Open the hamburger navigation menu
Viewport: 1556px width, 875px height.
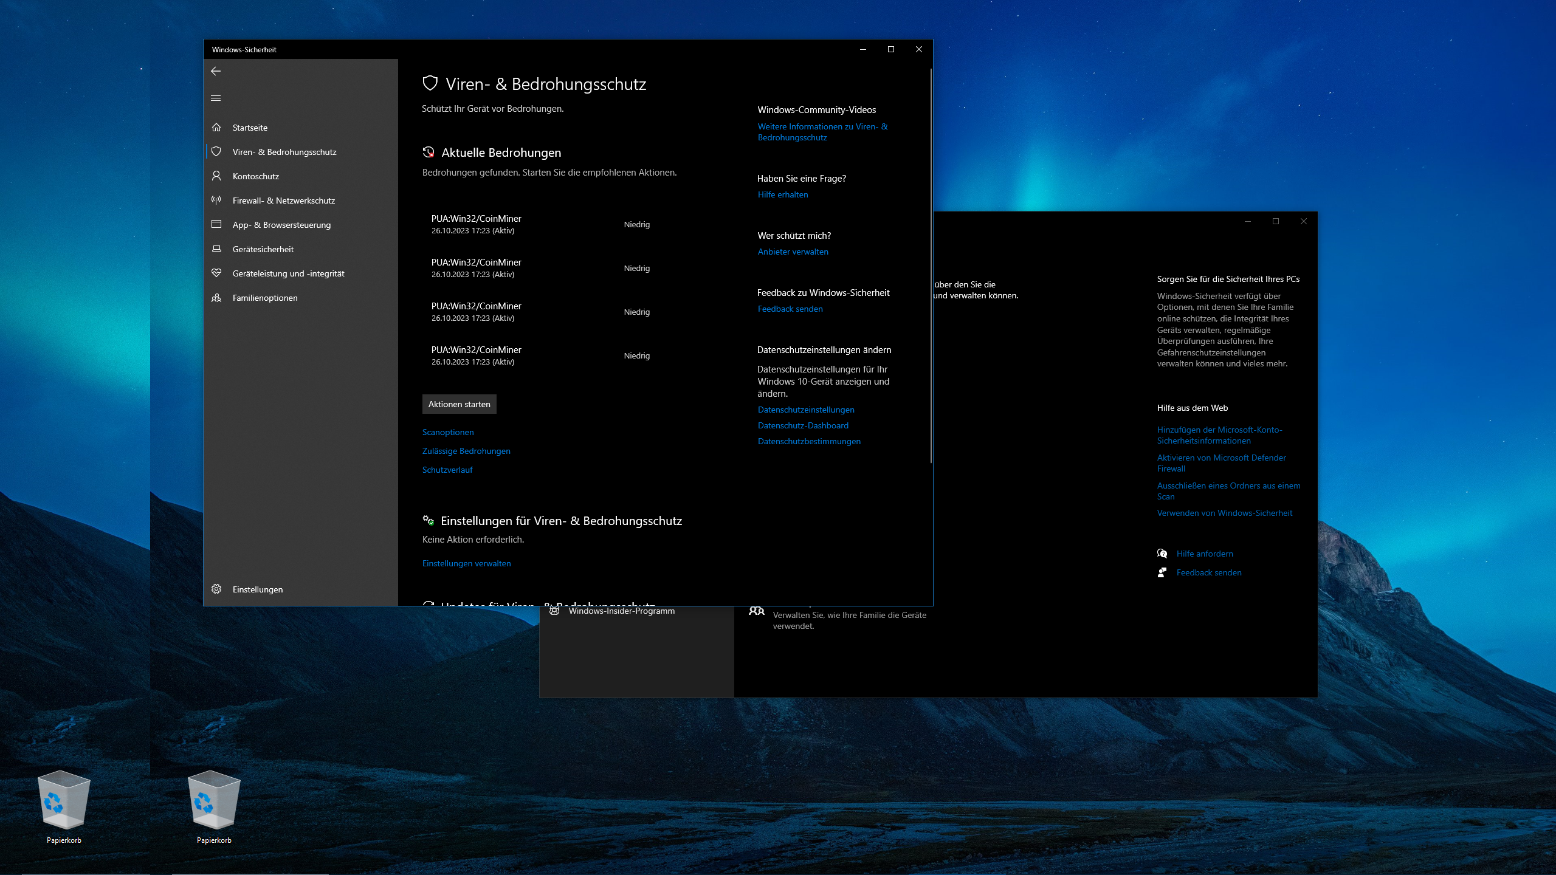coord(216,98)
